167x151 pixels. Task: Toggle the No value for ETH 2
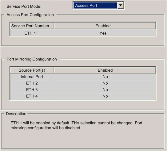point(105,83)
